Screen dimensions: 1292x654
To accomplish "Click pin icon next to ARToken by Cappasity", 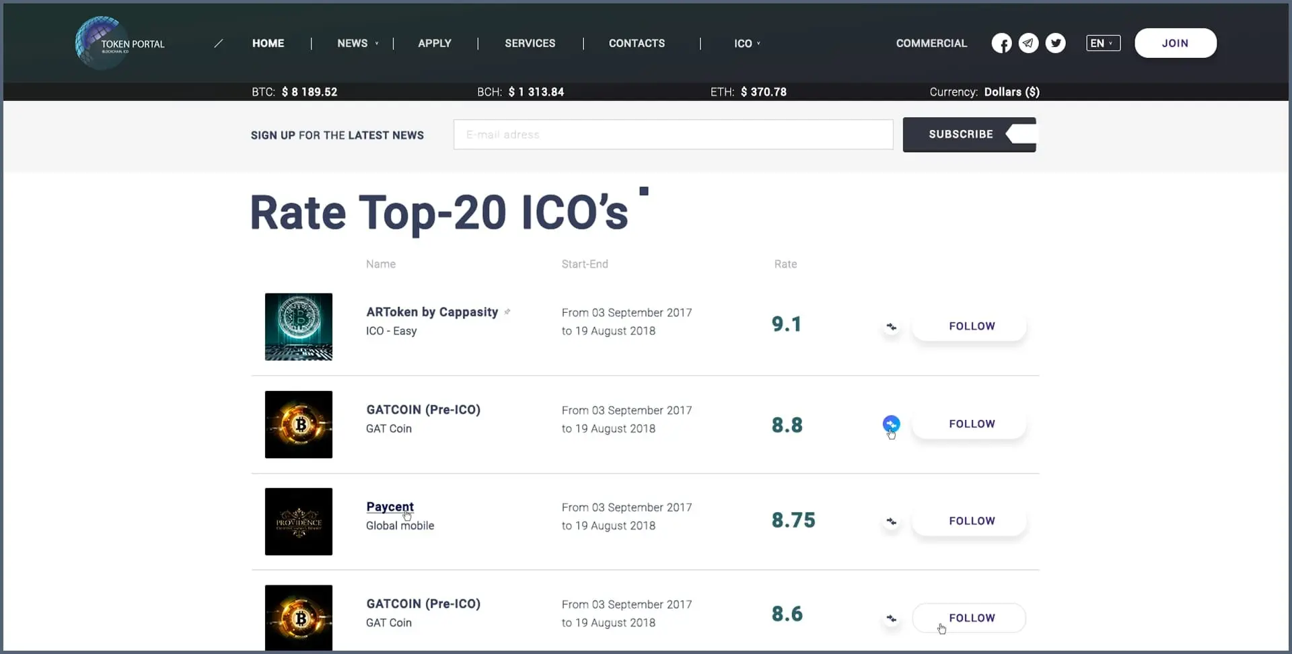I will point(507,312).
